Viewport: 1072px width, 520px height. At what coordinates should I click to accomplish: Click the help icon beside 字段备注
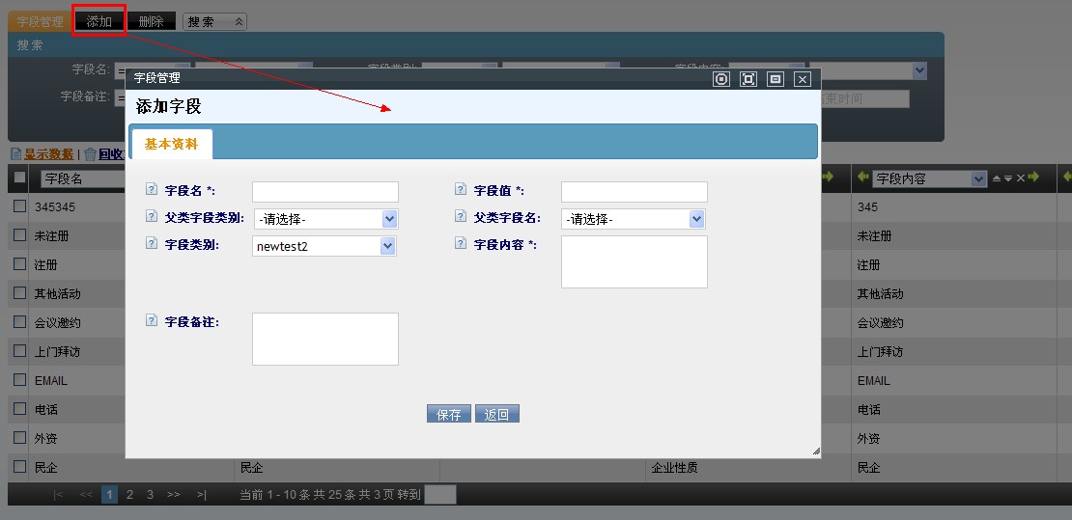151,320
